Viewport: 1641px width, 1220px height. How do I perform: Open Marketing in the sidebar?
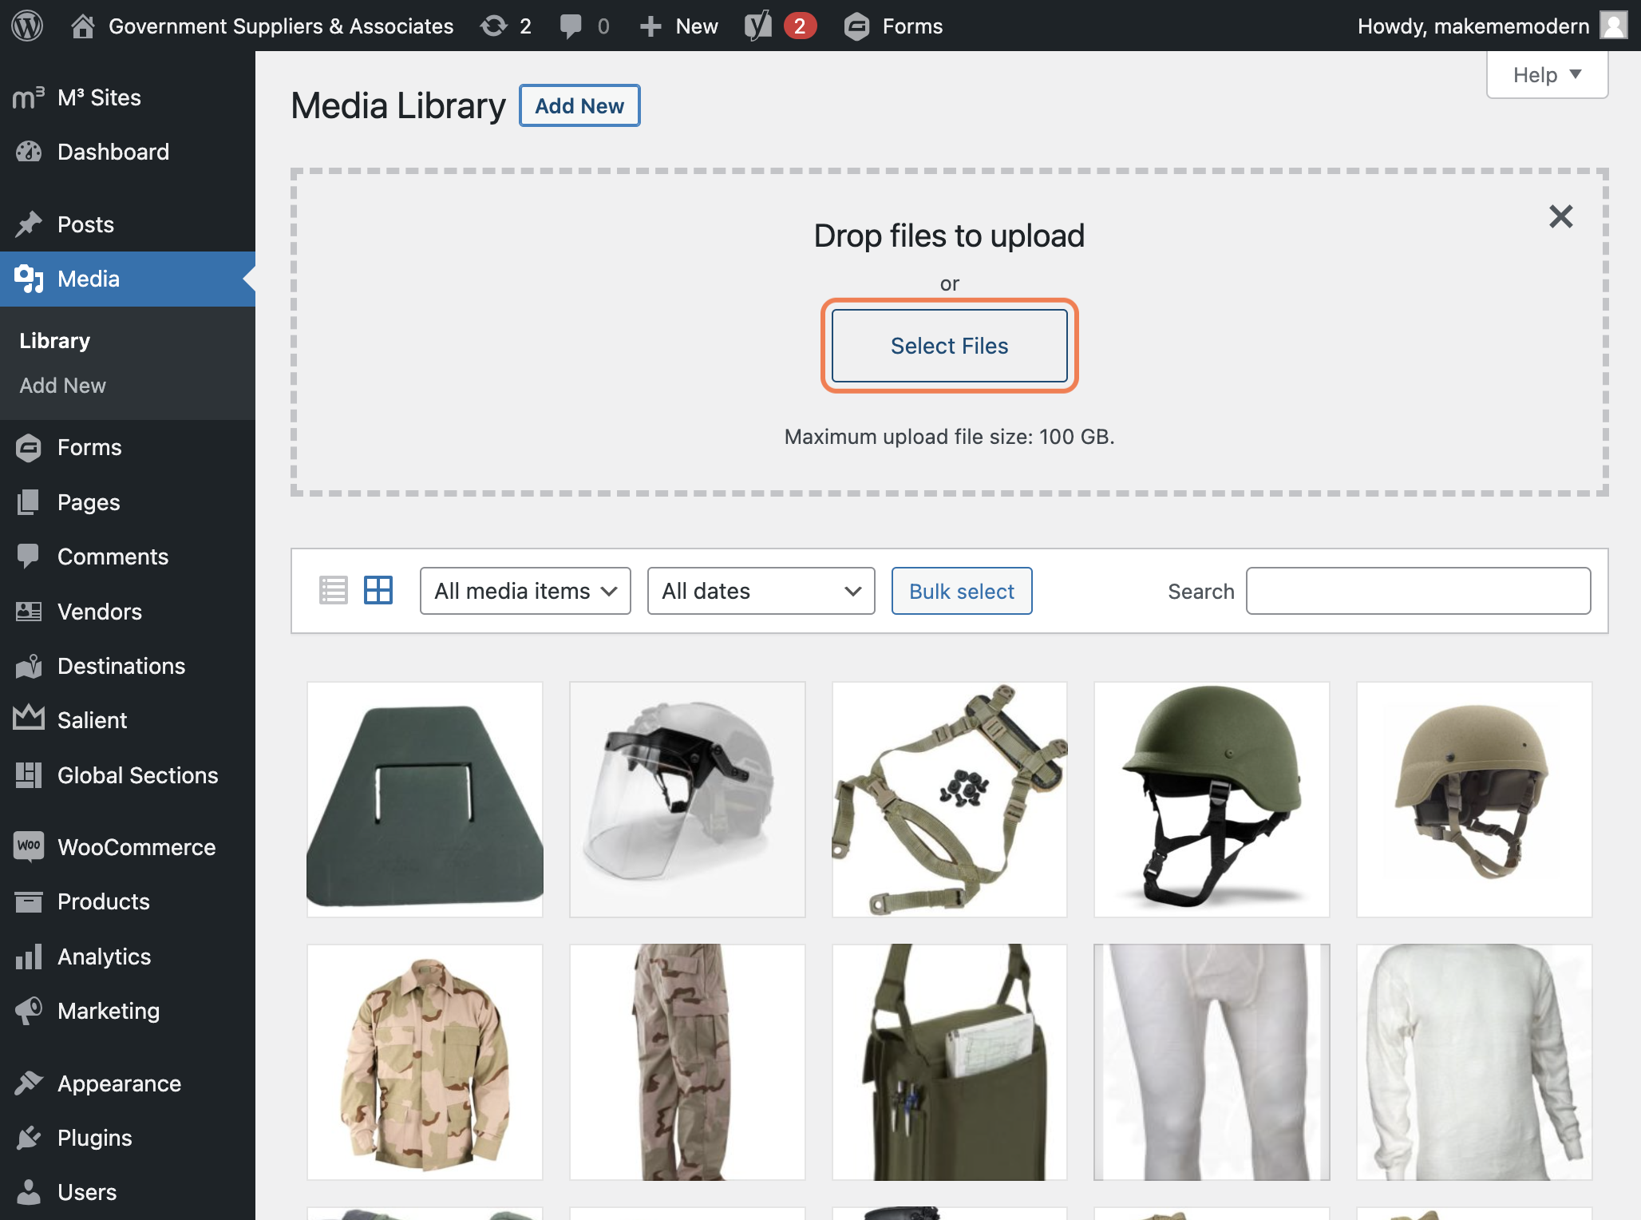coord(128,1011)
